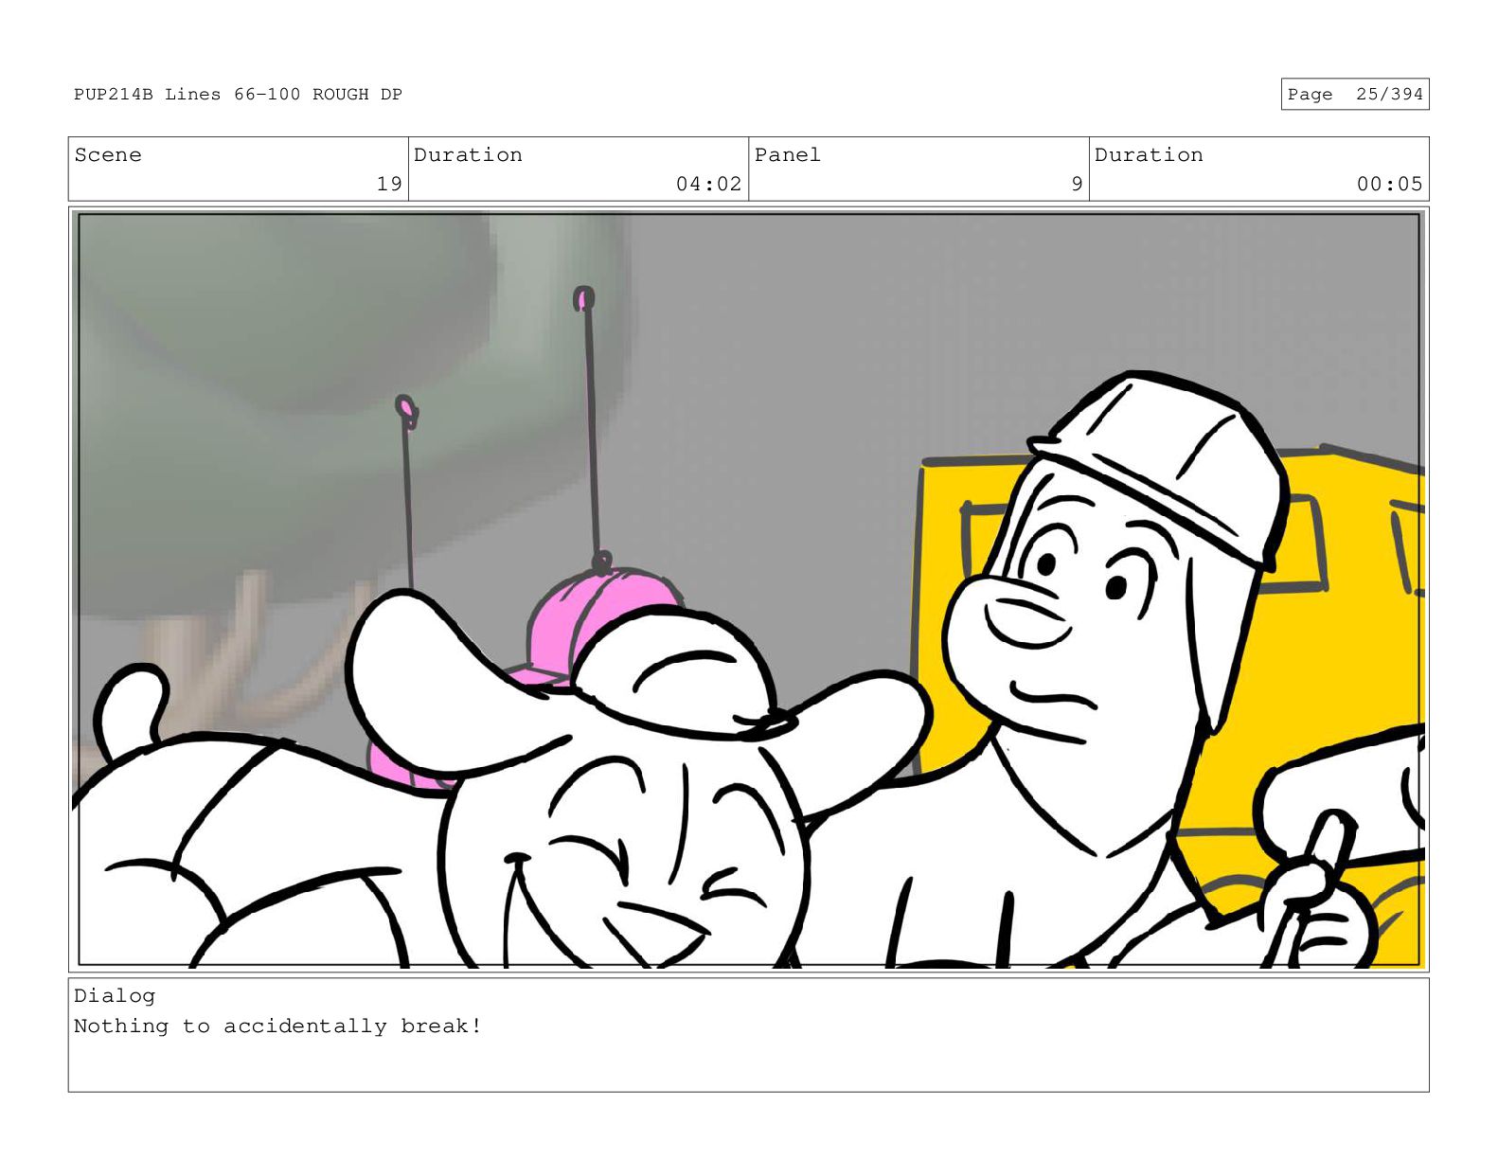The image size is (1498, 1160).
Task: Click the scene duration value '04:02'
Action: click(x=708, y=184)
